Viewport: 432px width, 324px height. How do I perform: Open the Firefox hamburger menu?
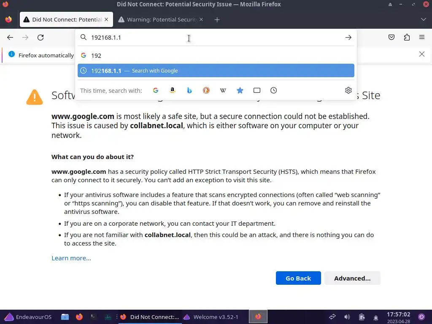tap(422, 37)
